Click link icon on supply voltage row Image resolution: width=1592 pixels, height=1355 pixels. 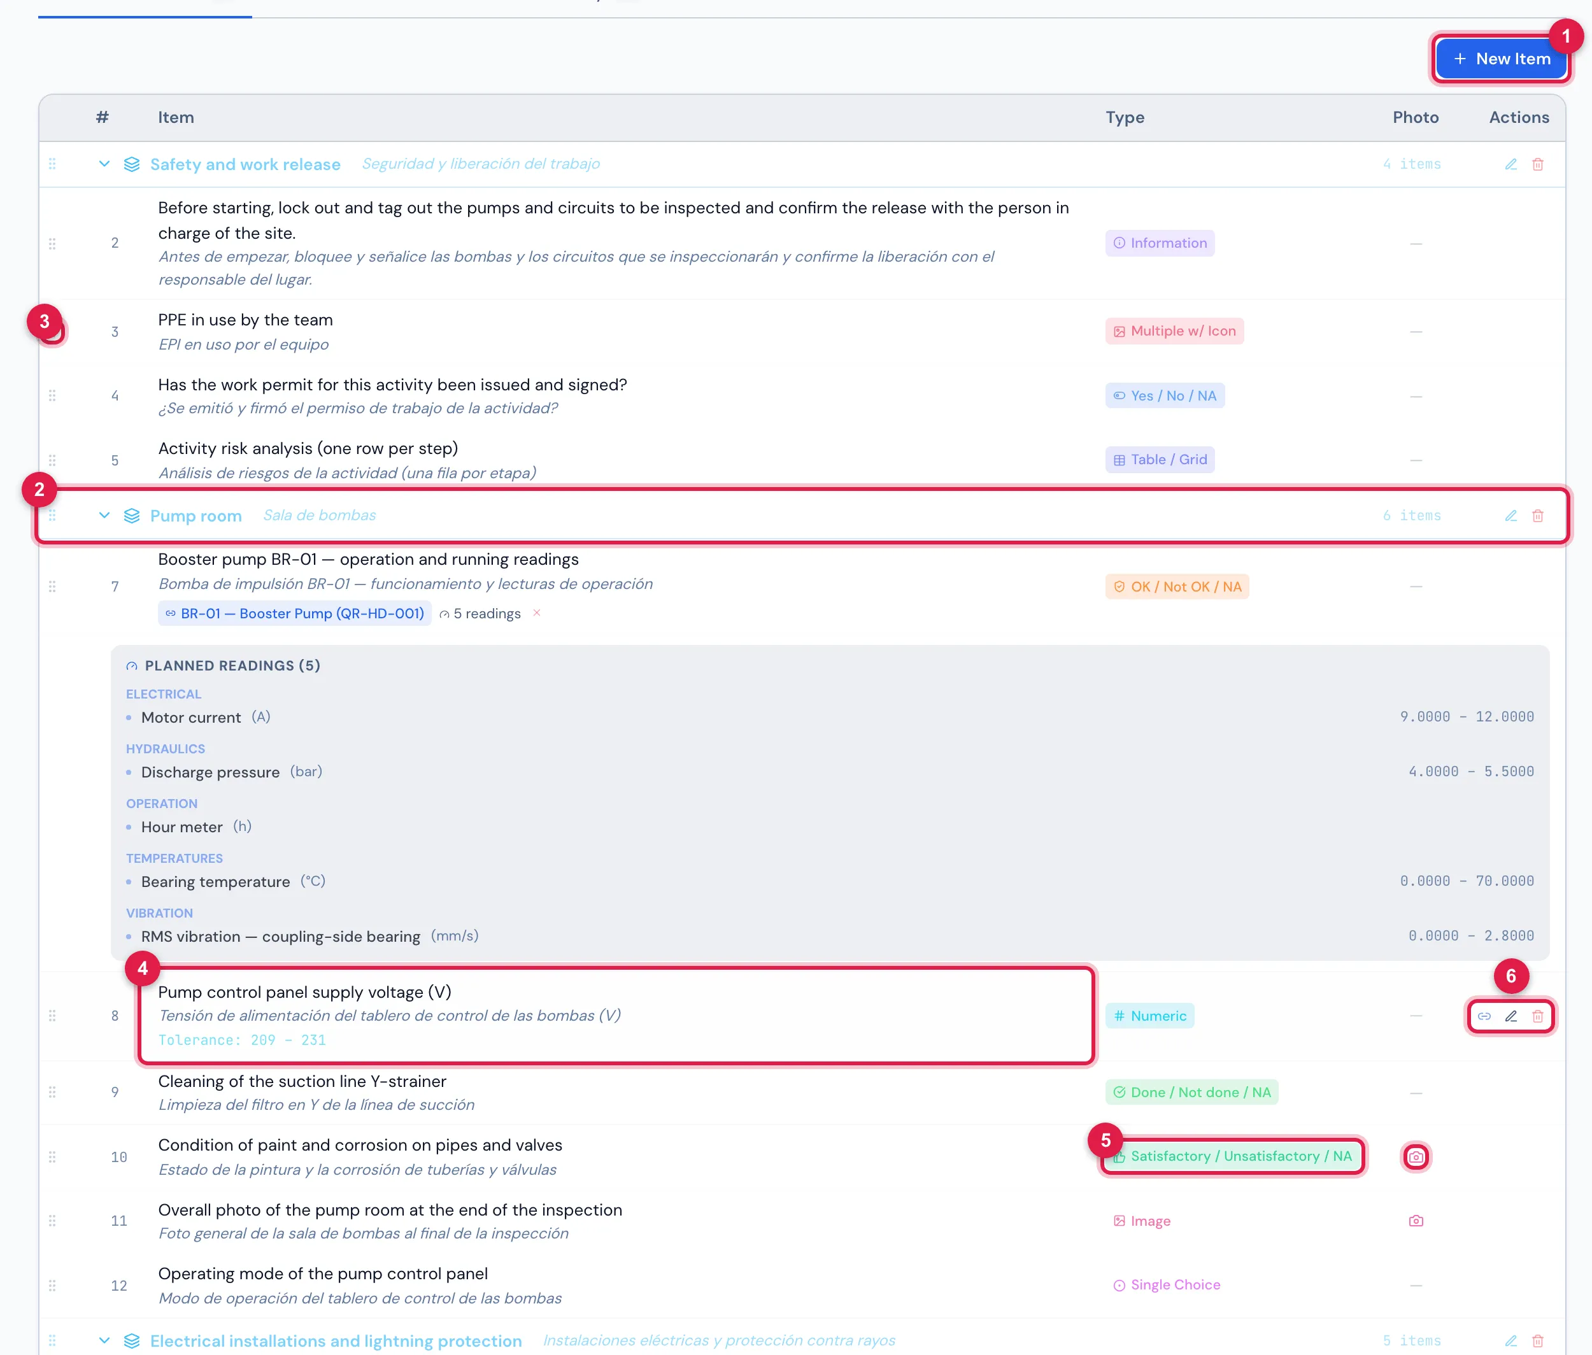pyautogui.click(x=1484, y=1016)
